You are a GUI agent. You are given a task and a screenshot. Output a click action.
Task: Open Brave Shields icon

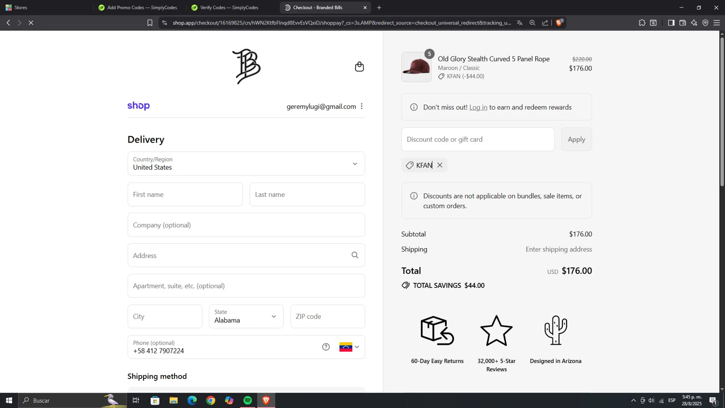[x=559, y=22]
